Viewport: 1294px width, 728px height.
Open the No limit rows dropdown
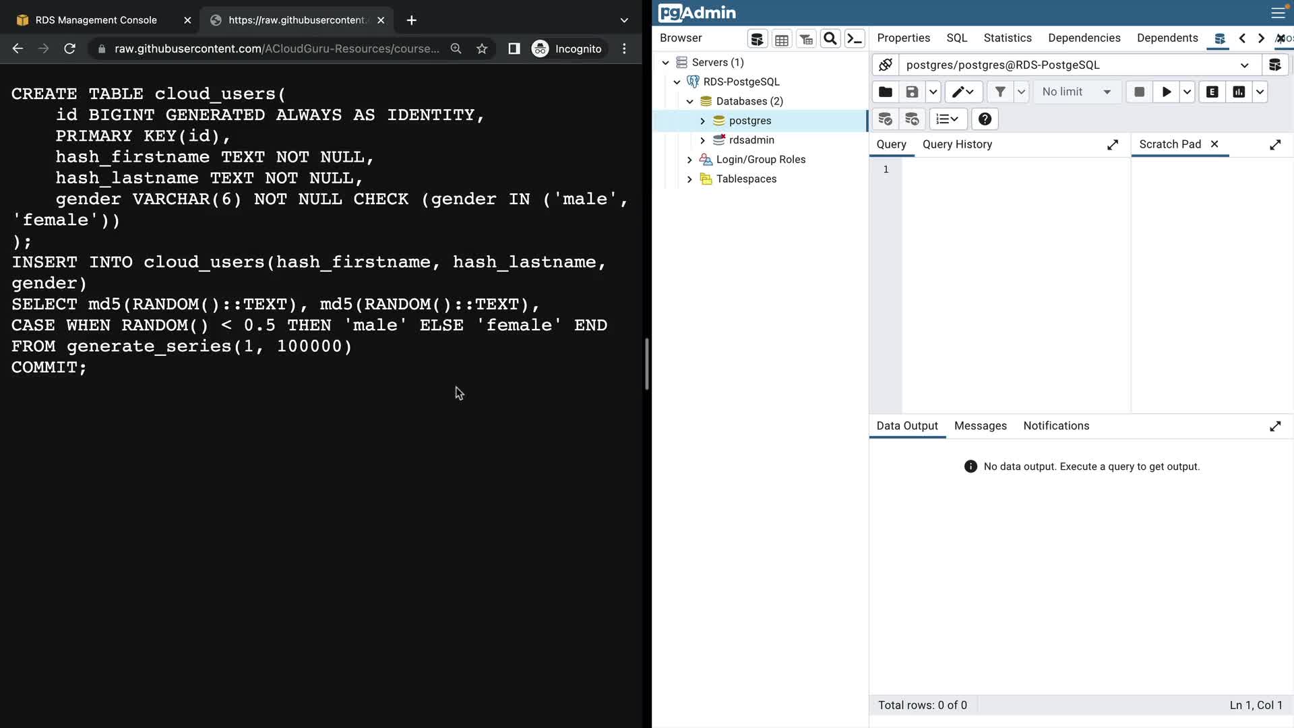[1076, 92]
